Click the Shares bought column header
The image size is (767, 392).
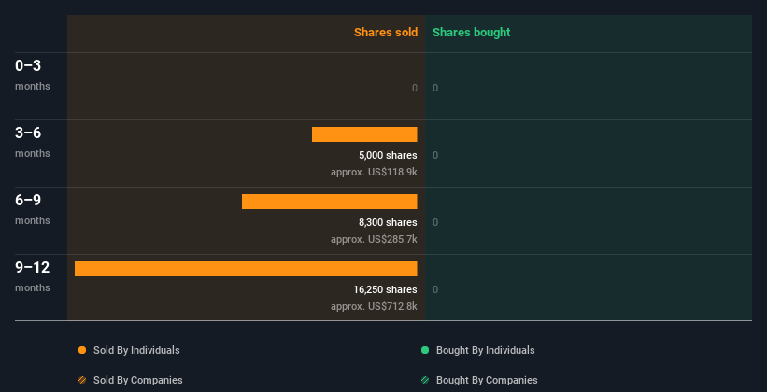coord(472,33)
